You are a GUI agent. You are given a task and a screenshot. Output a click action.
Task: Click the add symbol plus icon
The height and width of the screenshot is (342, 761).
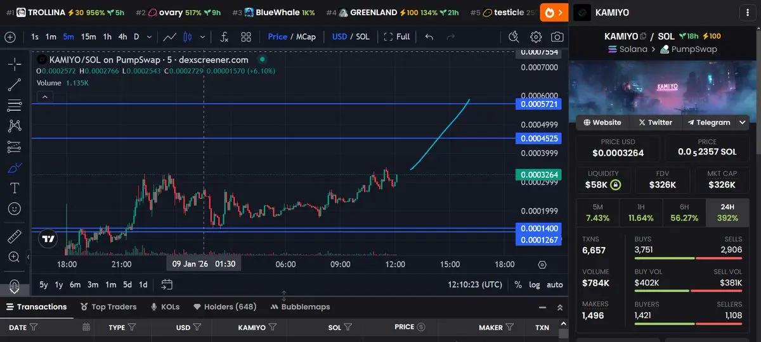[x=10, y=37]
